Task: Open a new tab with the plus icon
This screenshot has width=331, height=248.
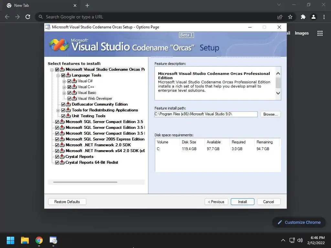Action: click(87, 5)
